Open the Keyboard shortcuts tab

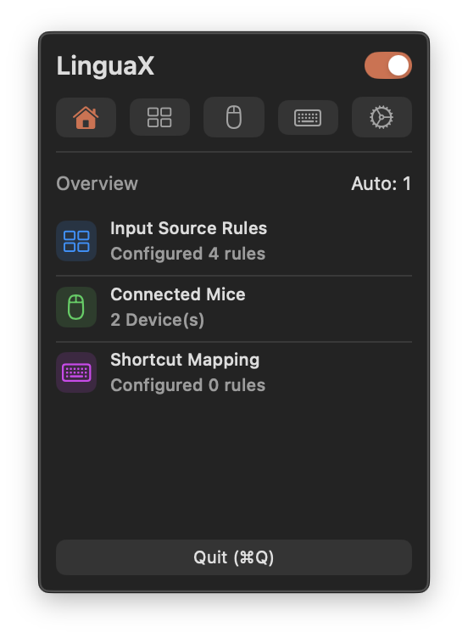tap(308, 117)
